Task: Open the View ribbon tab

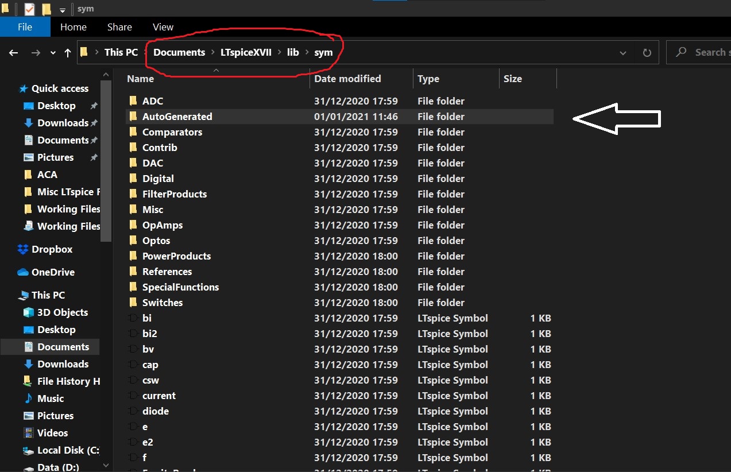Action: click(x=163, y=27)
